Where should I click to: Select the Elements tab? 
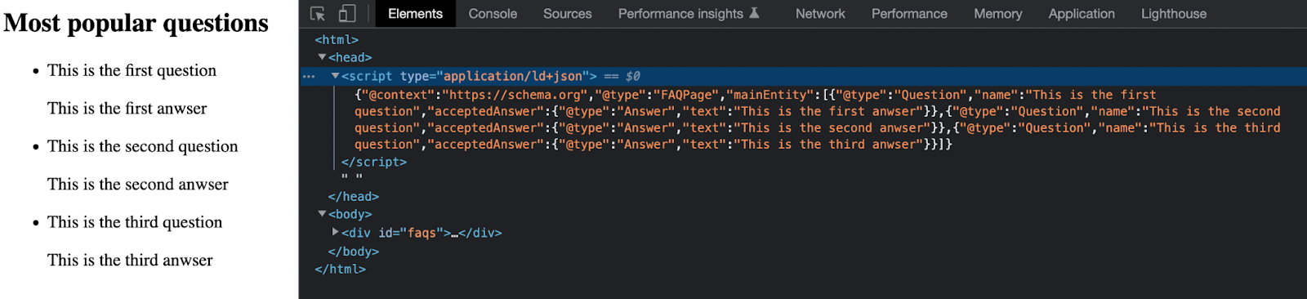tap(415, 14)
